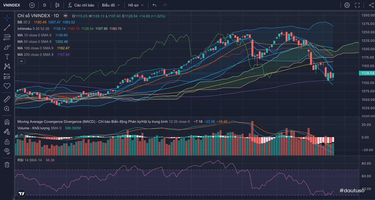Click the 1128.54 current price label
This screenshot has height=200, width=375.
pyautogui.click(x=367, y=73)
